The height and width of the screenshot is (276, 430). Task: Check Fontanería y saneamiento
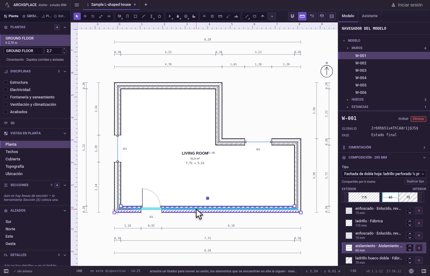[6, 97]
